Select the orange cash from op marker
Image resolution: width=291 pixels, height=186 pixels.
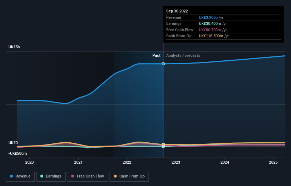click(x=163, y=144)
